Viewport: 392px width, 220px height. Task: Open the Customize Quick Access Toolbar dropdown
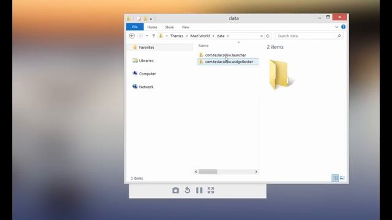151,19
